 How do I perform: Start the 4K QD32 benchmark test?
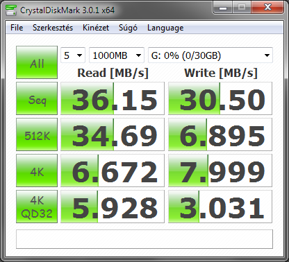pos(37,207)
